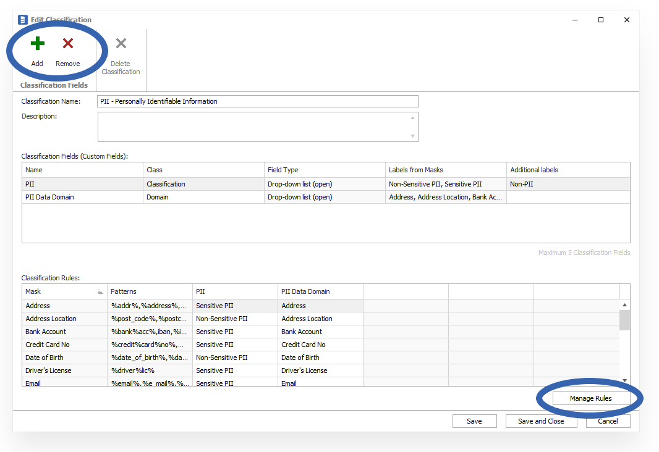Open the Manage Rules dialog
This screenshot has height=452, width=659.
[590, 399]
